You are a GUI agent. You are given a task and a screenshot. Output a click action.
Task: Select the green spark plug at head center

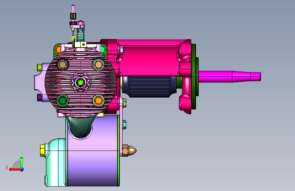tap(81, 82)
